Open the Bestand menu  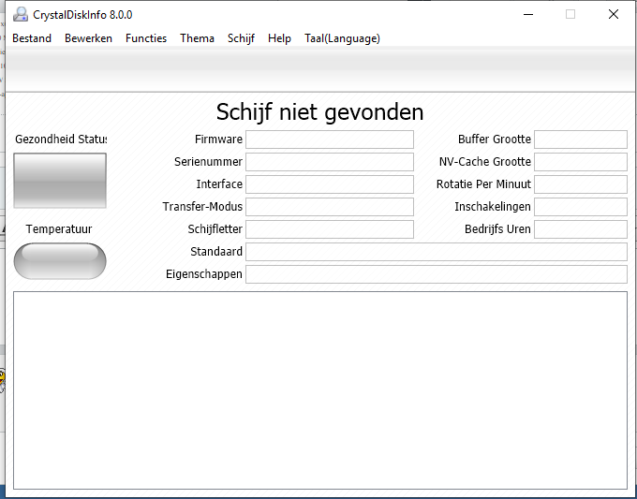(32, 38)
